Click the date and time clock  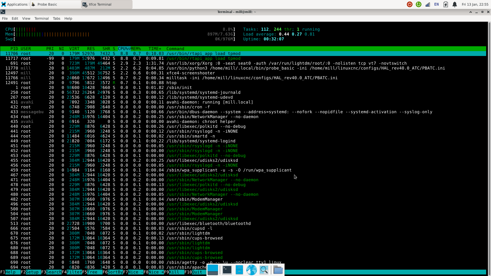tap(475, 4)
